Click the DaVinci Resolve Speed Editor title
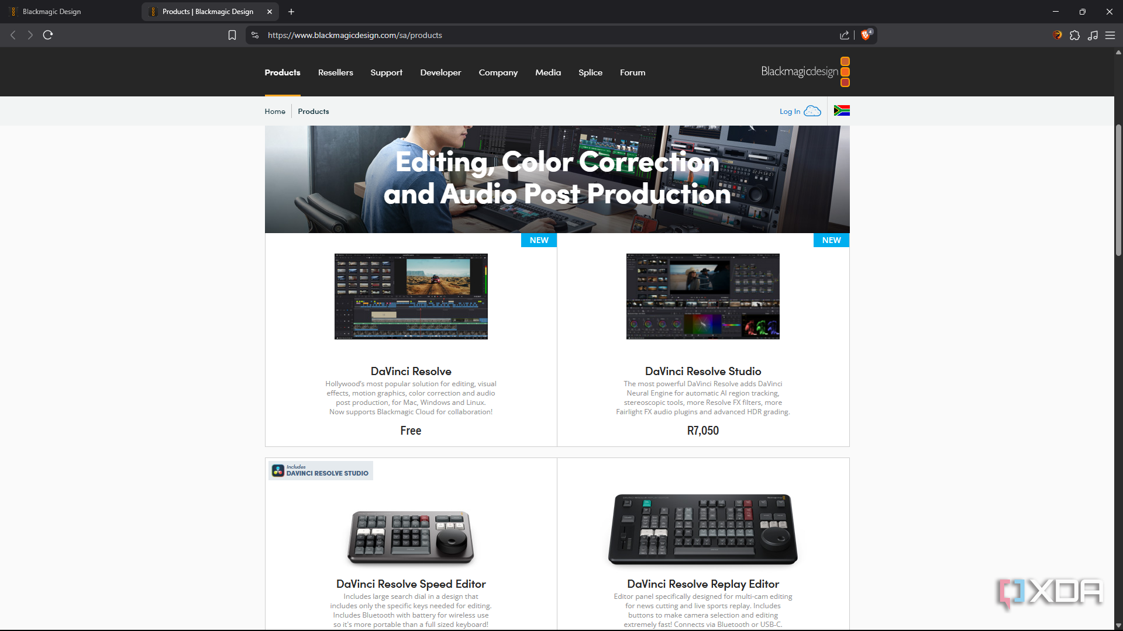The width and height of the screenshot is (1123, 631). 411,584
